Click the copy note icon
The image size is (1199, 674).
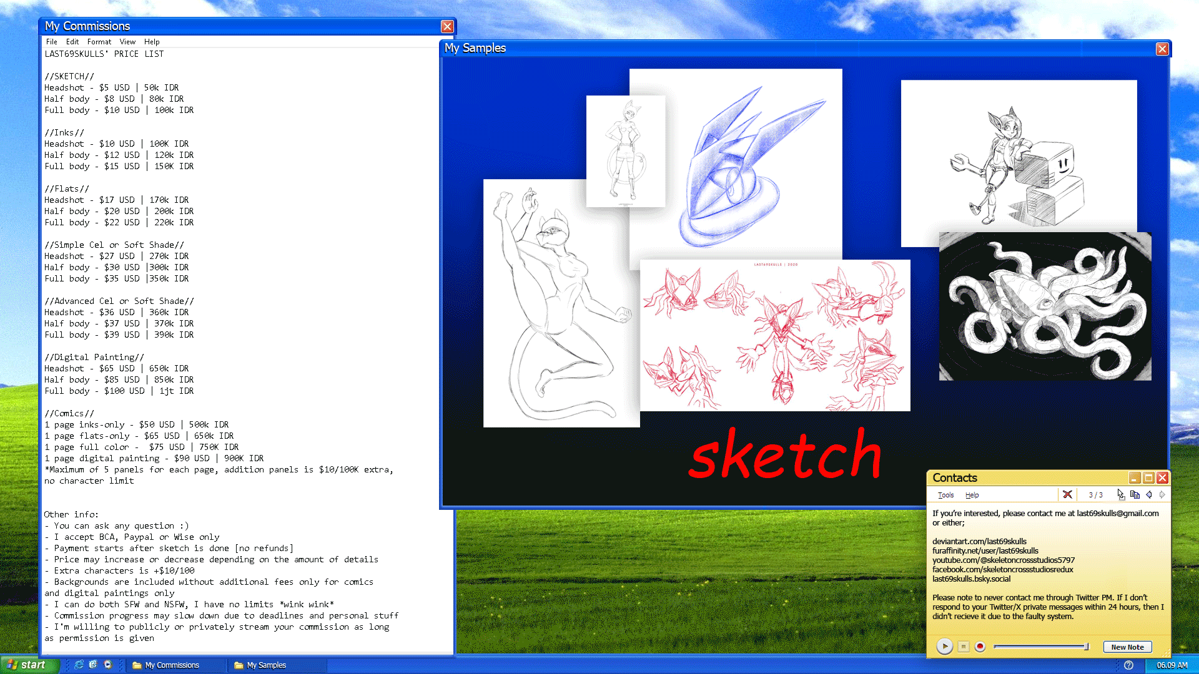1135,494
